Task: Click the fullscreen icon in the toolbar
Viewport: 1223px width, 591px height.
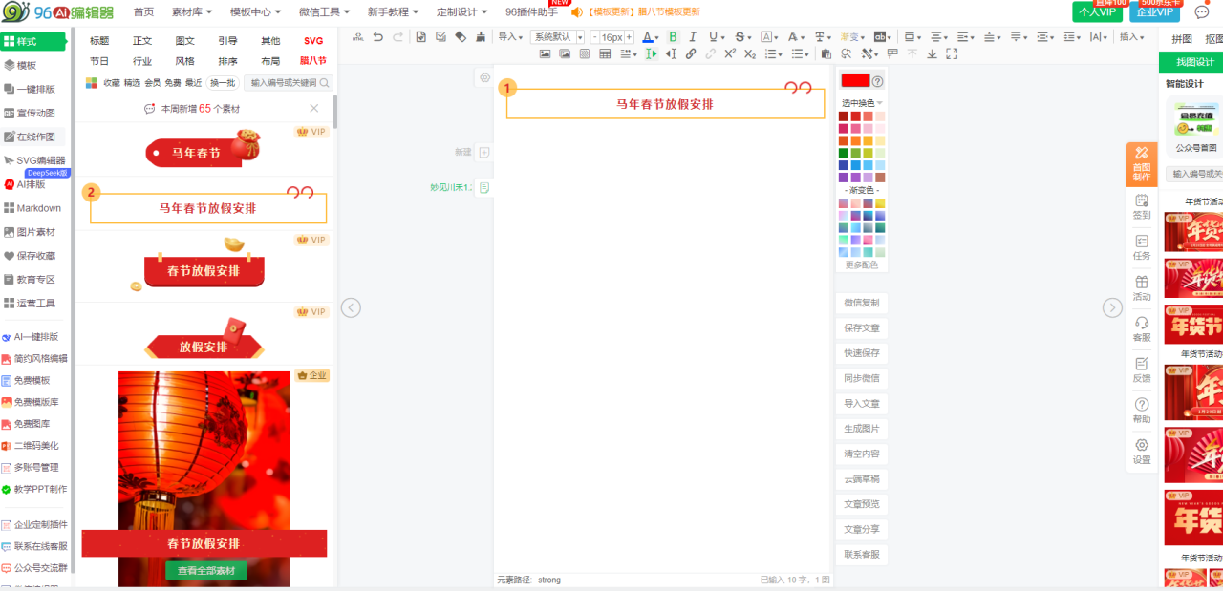Action: pyautogui.click(x=952, y=54)
